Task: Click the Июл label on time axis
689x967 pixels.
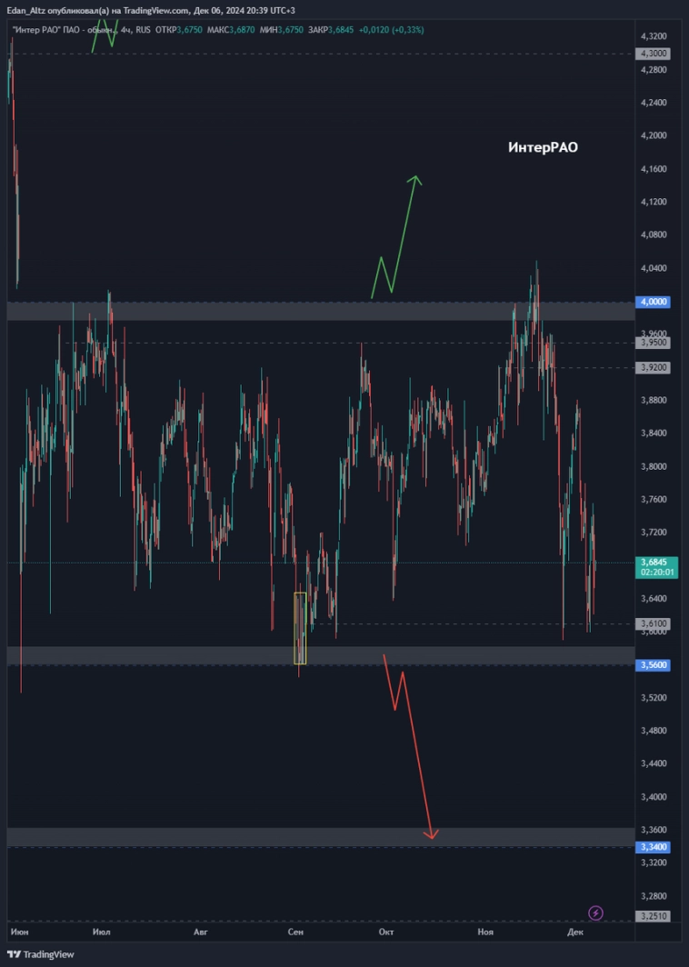Action: (101, 932)
